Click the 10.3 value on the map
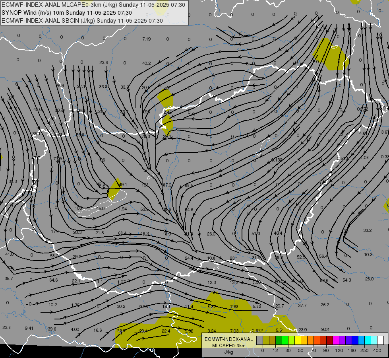389x358 pixels. (x=368, y=255)
